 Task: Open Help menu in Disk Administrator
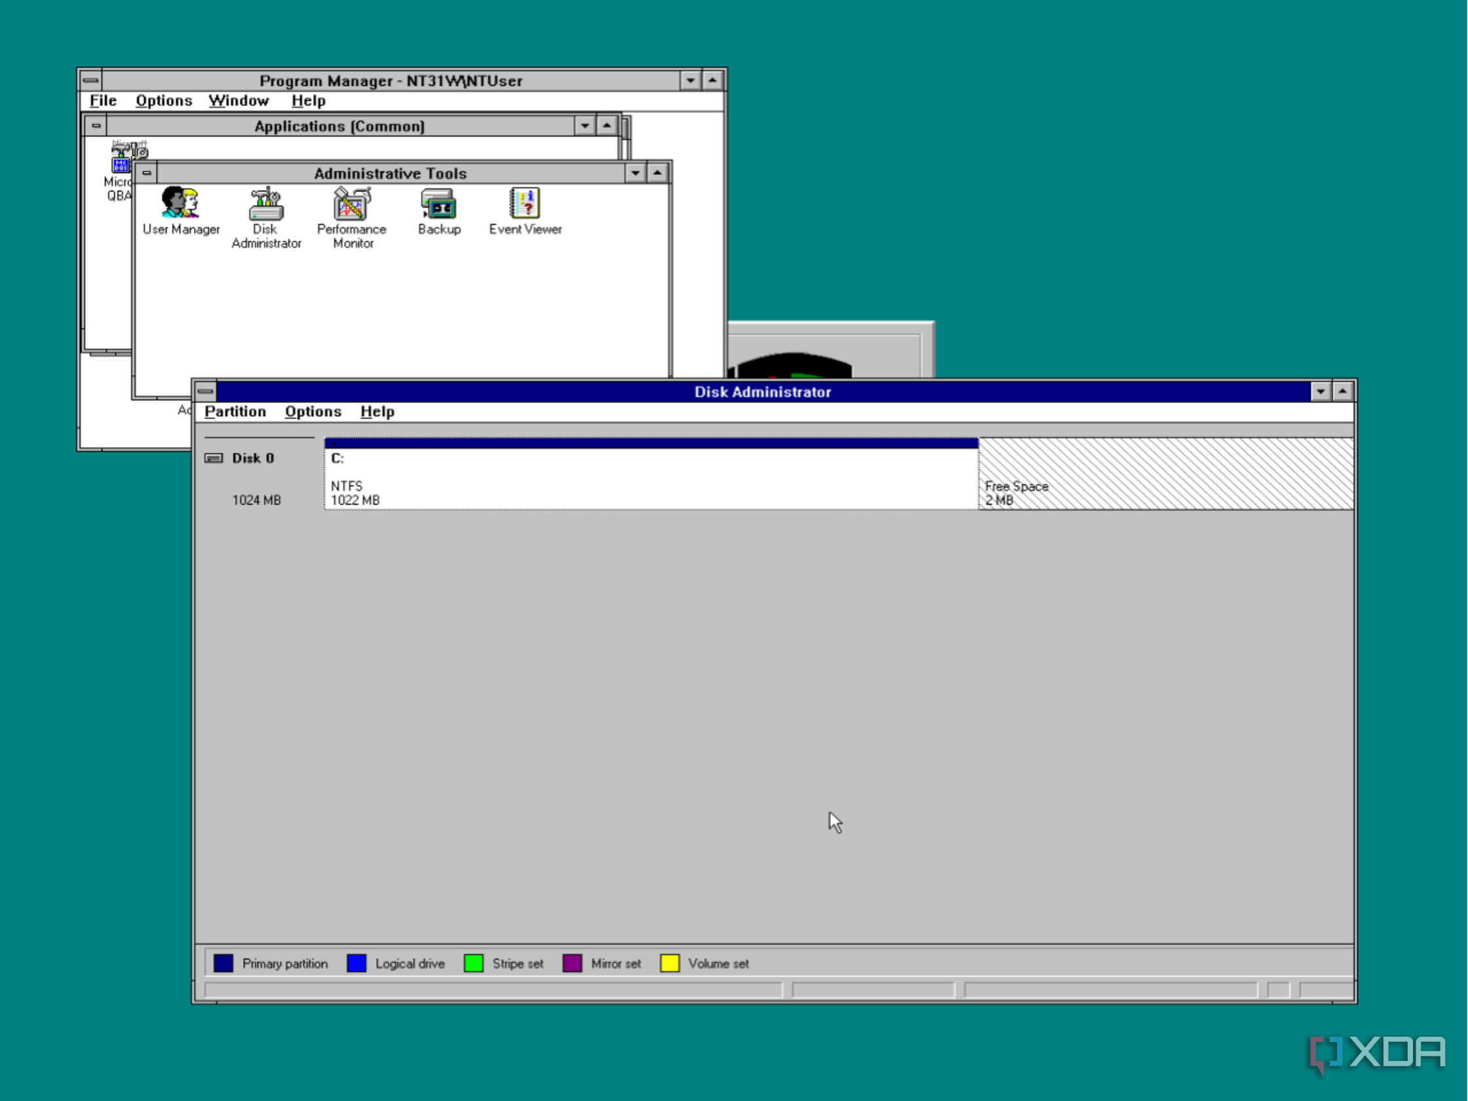point(377,412)
